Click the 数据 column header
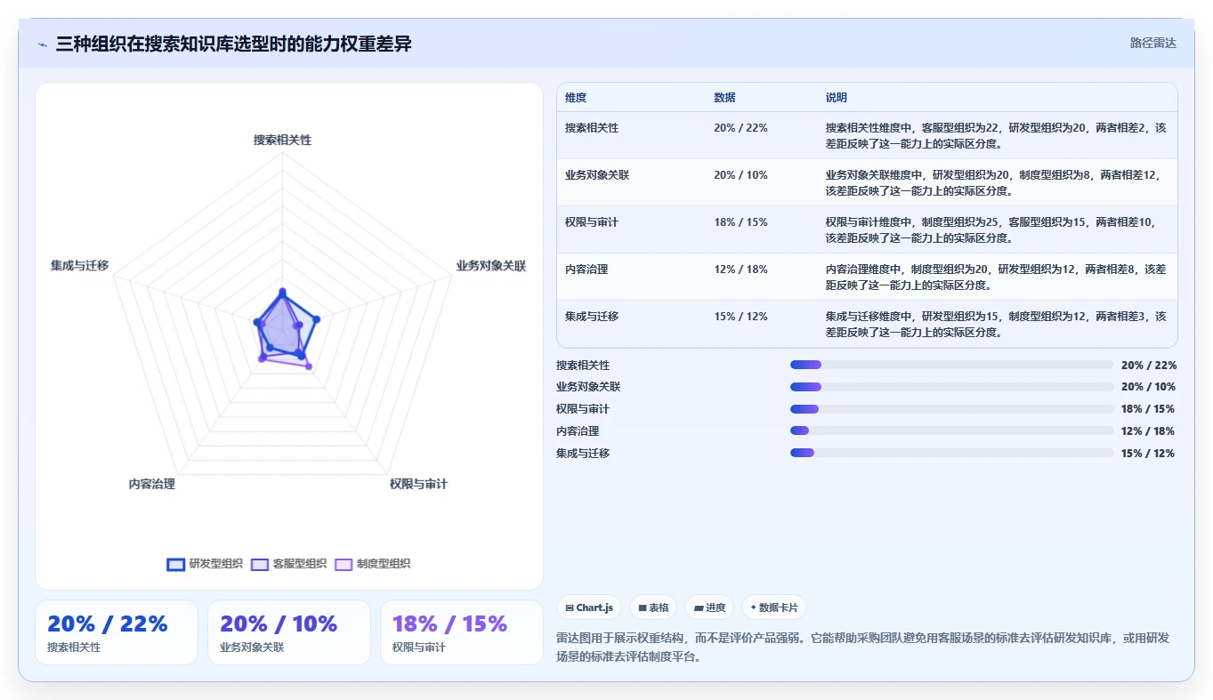The width and height of the screenshot is (1213, 700). coord(724,98)
